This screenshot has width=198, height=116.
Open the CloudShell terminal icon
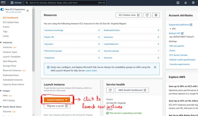[x=178, y=3]
